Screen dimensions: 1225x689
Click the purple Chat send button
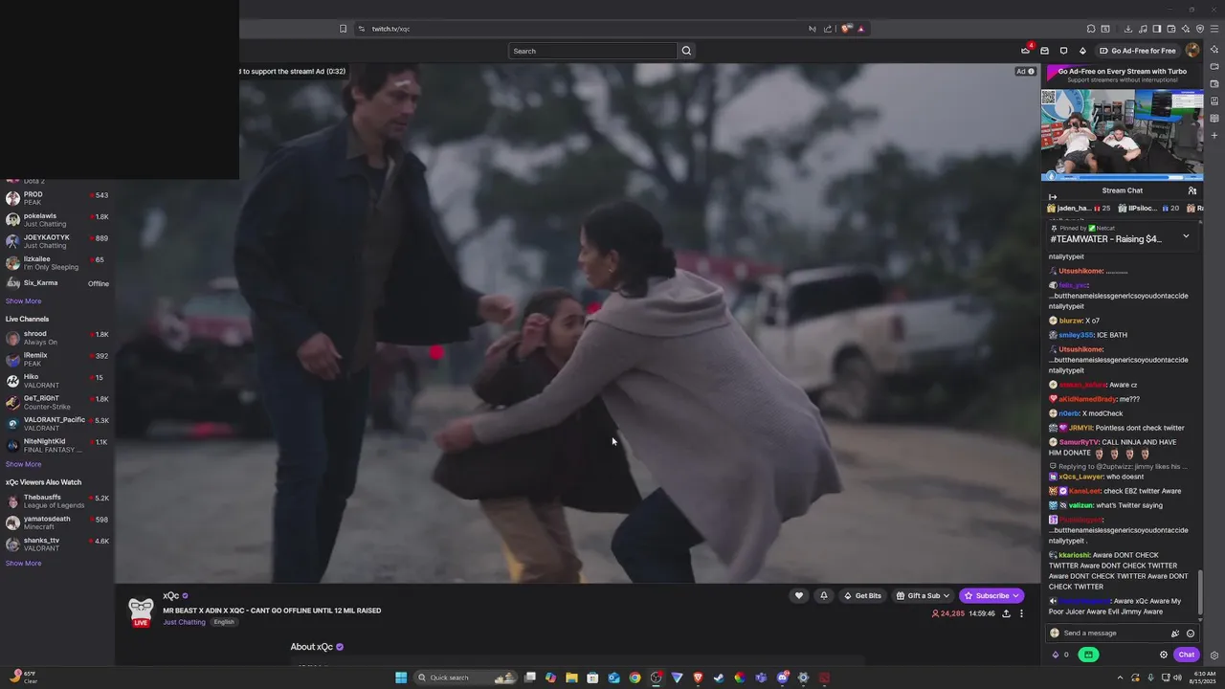1186,655
